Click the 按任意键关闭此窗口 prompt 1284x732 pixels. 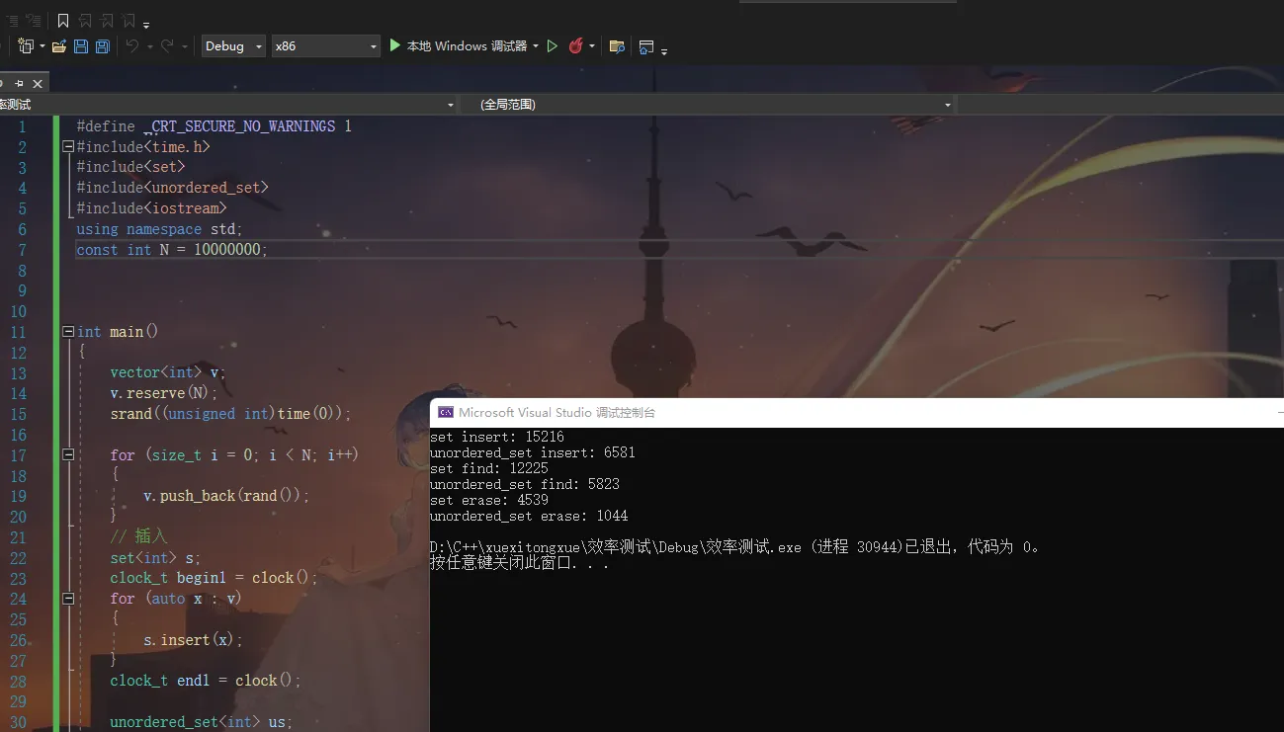tap(520, 563)
